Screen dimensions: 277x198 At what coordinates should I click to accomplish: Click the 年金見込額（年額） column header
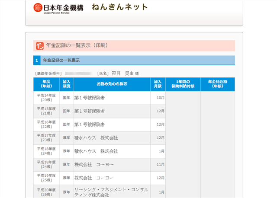(218, 84)
